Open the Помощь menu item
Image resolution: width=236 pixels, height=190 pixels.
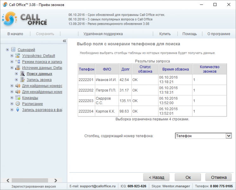[189, 34]
